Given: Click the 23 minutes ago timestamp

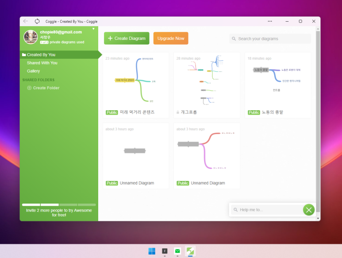Looking at the screenshot, I should pos(117,58).
